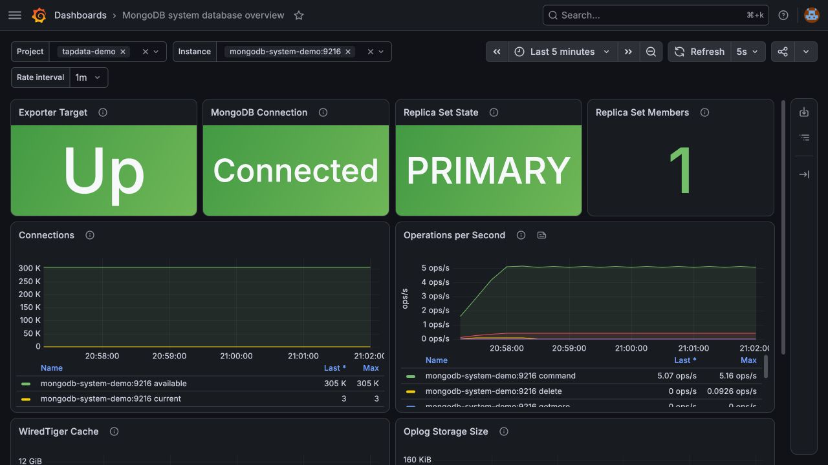
Task: Sort Connections legend by Name
Action: coord(52,368)
